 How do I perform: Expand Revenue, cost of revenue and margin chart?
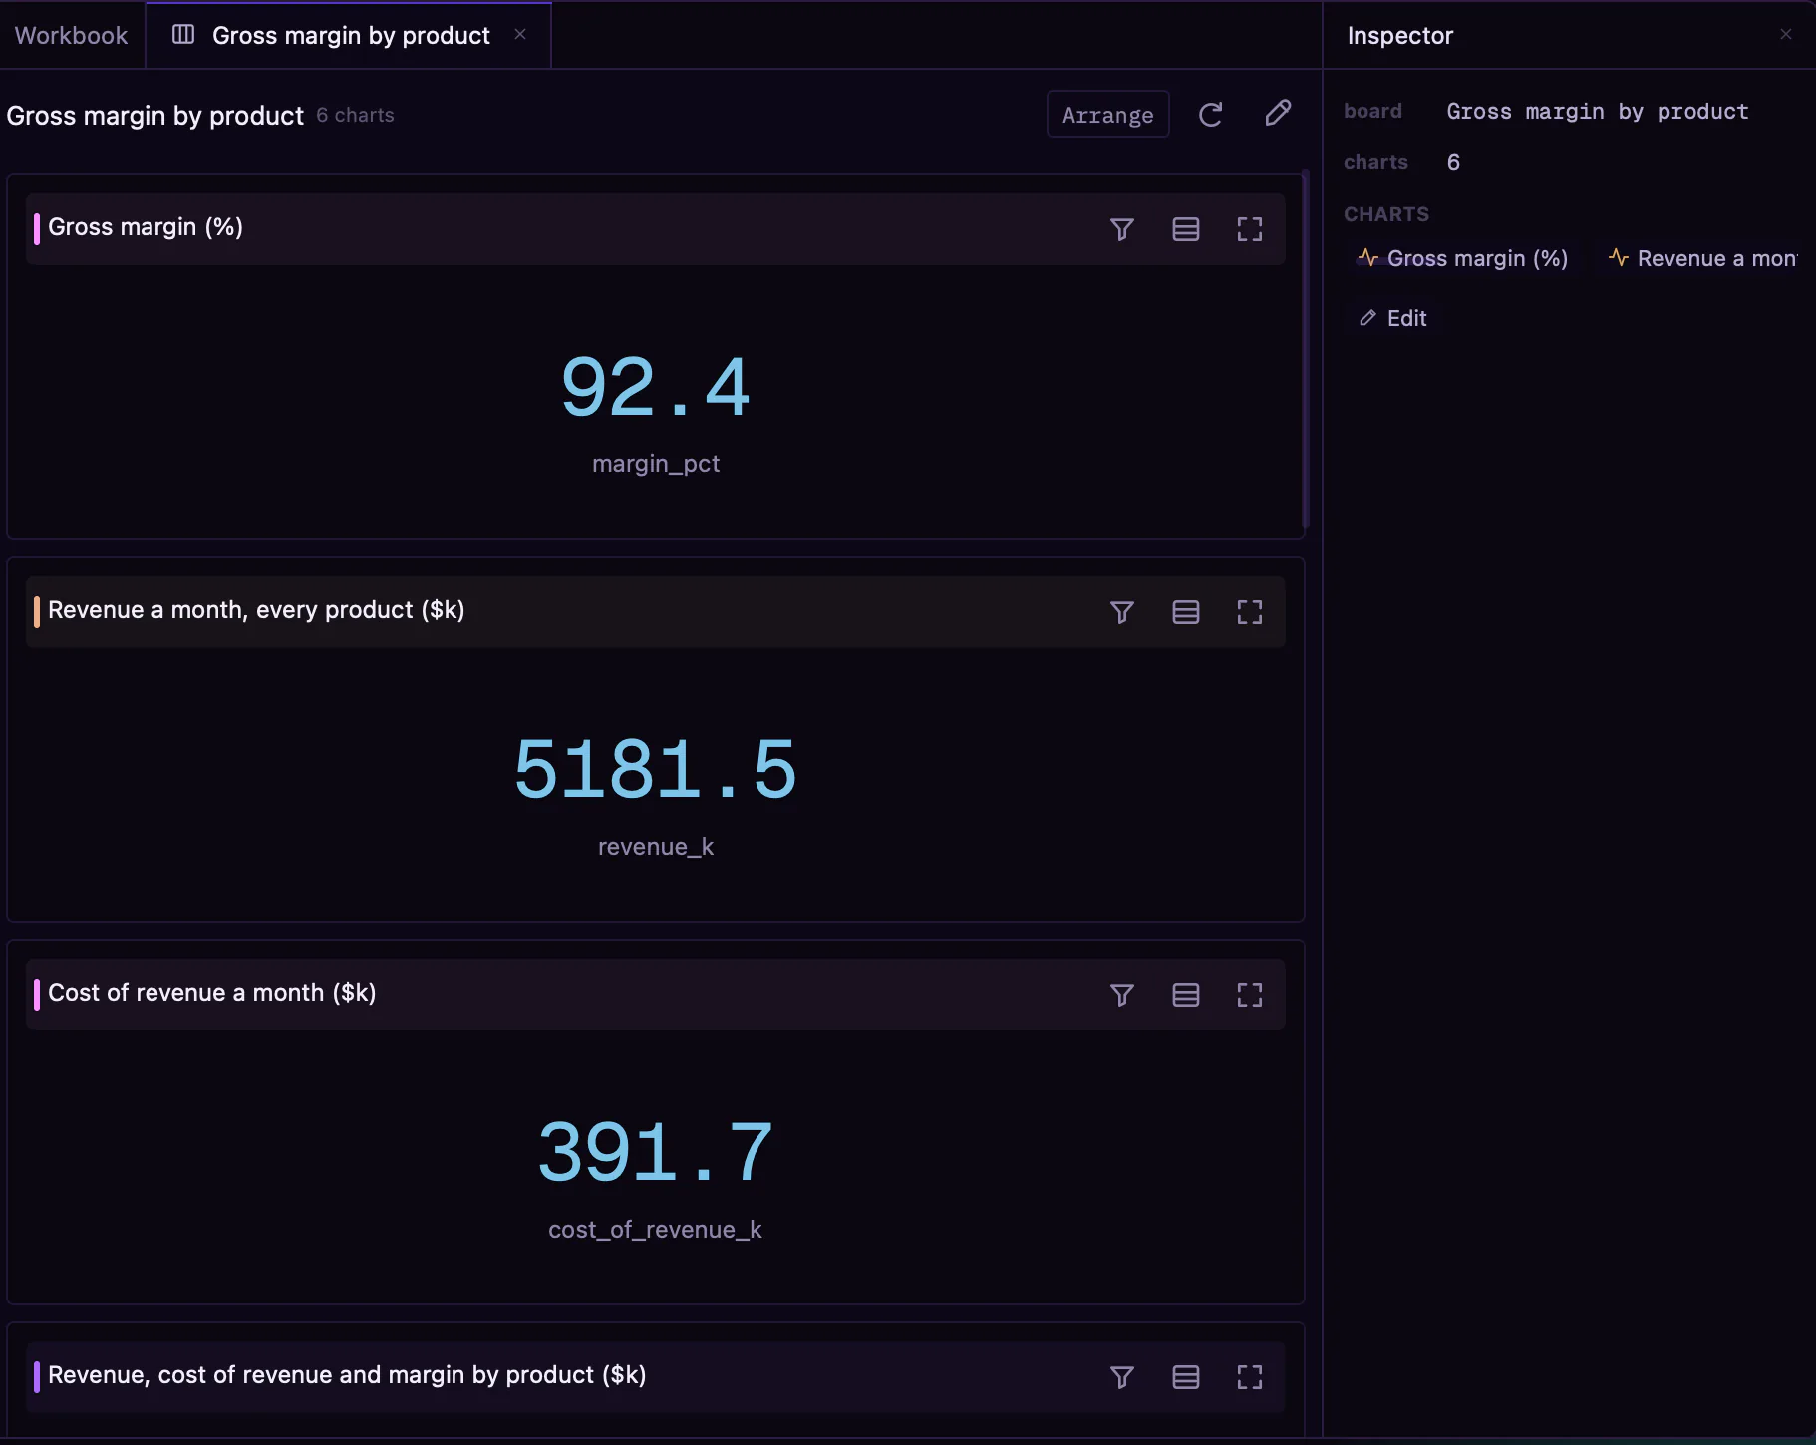(1249, 1377)
